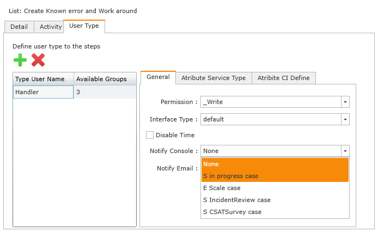Image resolution: width=378 pixels, height=232 pixels.
Task: Switch to the Detail tab
Action: [19, 27]
